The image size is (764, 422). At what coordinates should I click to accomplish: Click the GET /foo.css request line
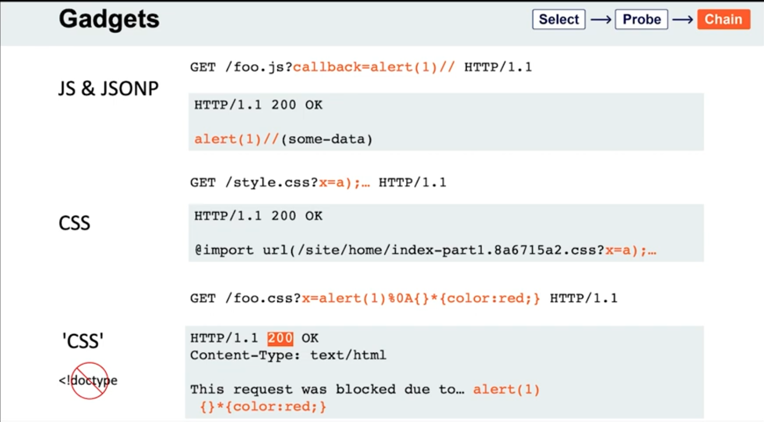pos(403,298)
